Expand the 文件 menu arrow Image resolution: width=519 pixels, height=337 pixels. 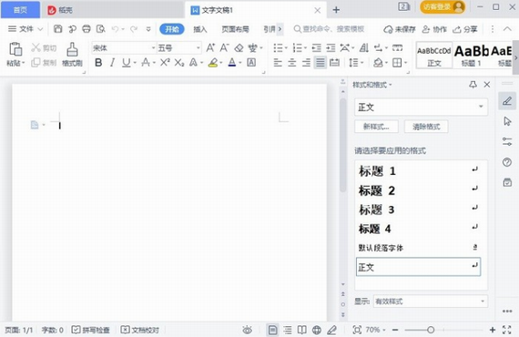click(x=40, y=29)
